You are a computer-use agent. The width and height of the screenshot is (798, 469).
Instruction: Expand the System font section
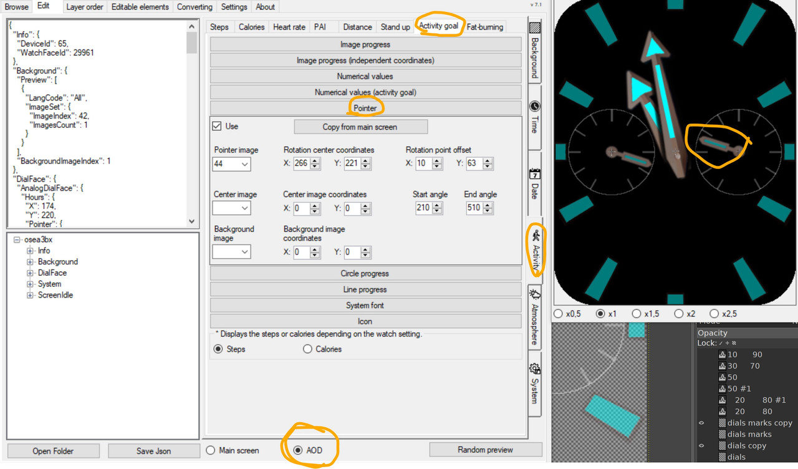(365, 305)
